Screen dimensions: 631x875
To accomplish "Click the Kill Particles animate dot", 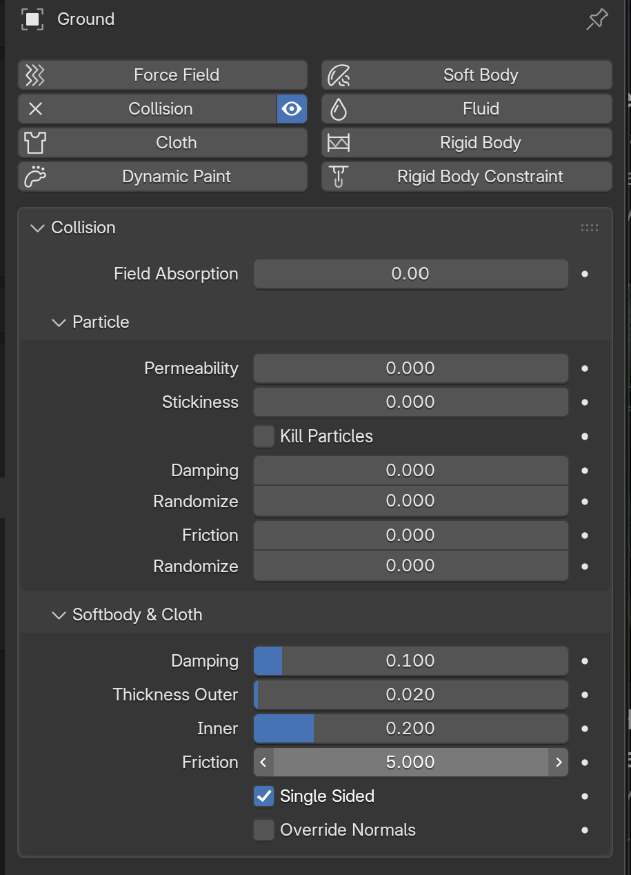I will pyautogui.click(x=585, y=436).
